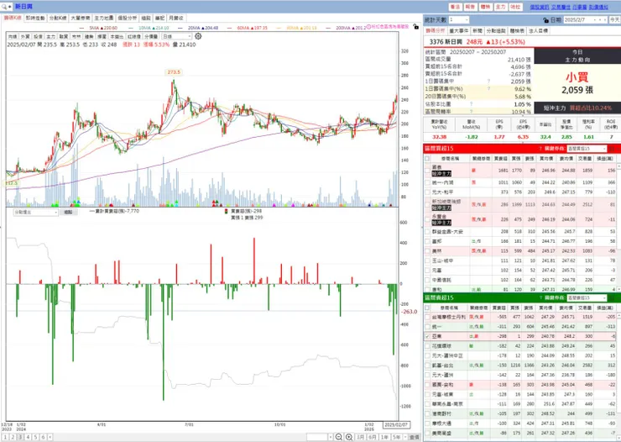Viewport: 621px width, 442px height.
Task: Check the 美林 broker row checkbox
Action: (x=427, y=251)
